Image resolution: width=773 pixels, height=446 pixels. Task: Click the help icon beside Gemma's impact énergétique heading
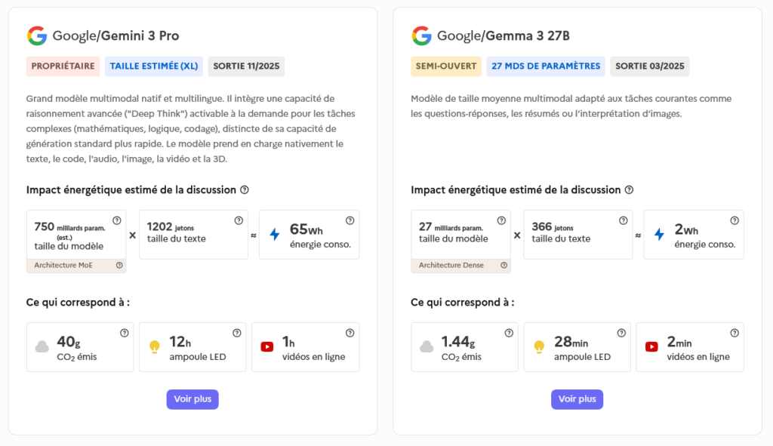[x=629, y=190]
